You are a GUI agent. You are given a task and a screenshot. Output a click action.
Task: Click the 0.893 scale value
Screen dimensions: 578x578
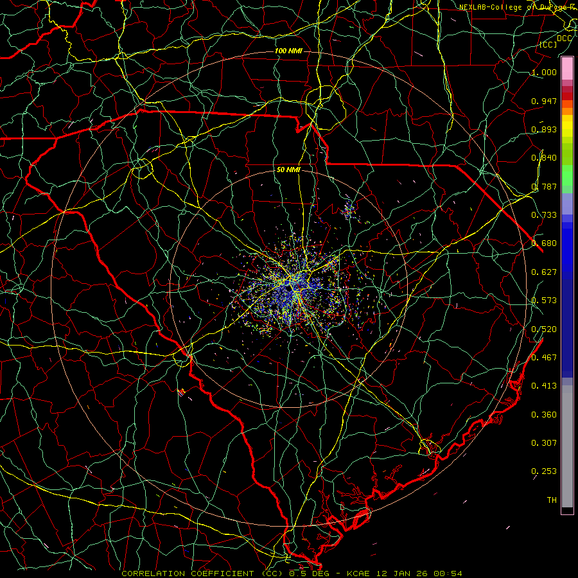click(544, 129)
